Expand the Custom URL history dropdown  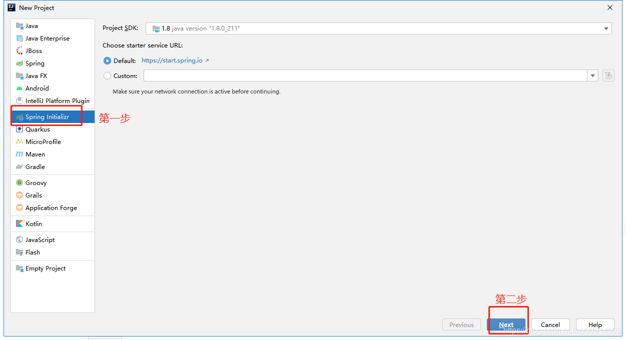[x=593, y=75]
